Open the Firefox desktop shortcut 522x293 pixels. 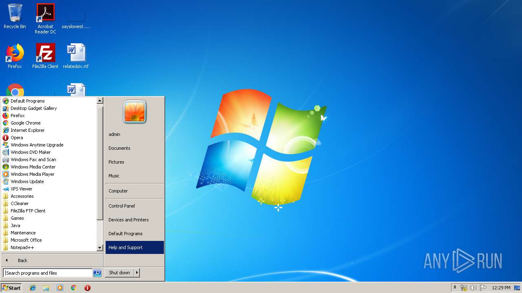(15, 56)
